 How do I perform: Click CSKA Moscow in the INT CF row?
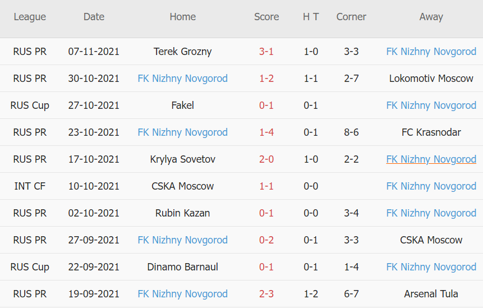[182, 186]
